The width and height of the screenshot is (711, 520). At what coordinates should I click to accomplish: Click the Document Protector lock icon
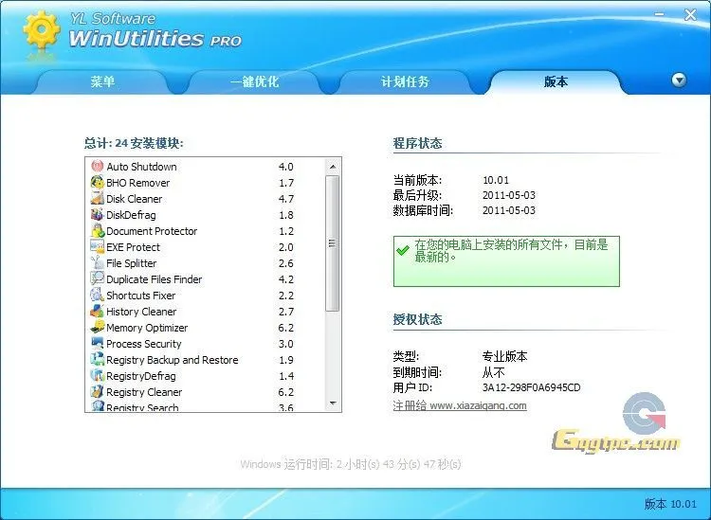pyautogui.click(x=97, y=230)
